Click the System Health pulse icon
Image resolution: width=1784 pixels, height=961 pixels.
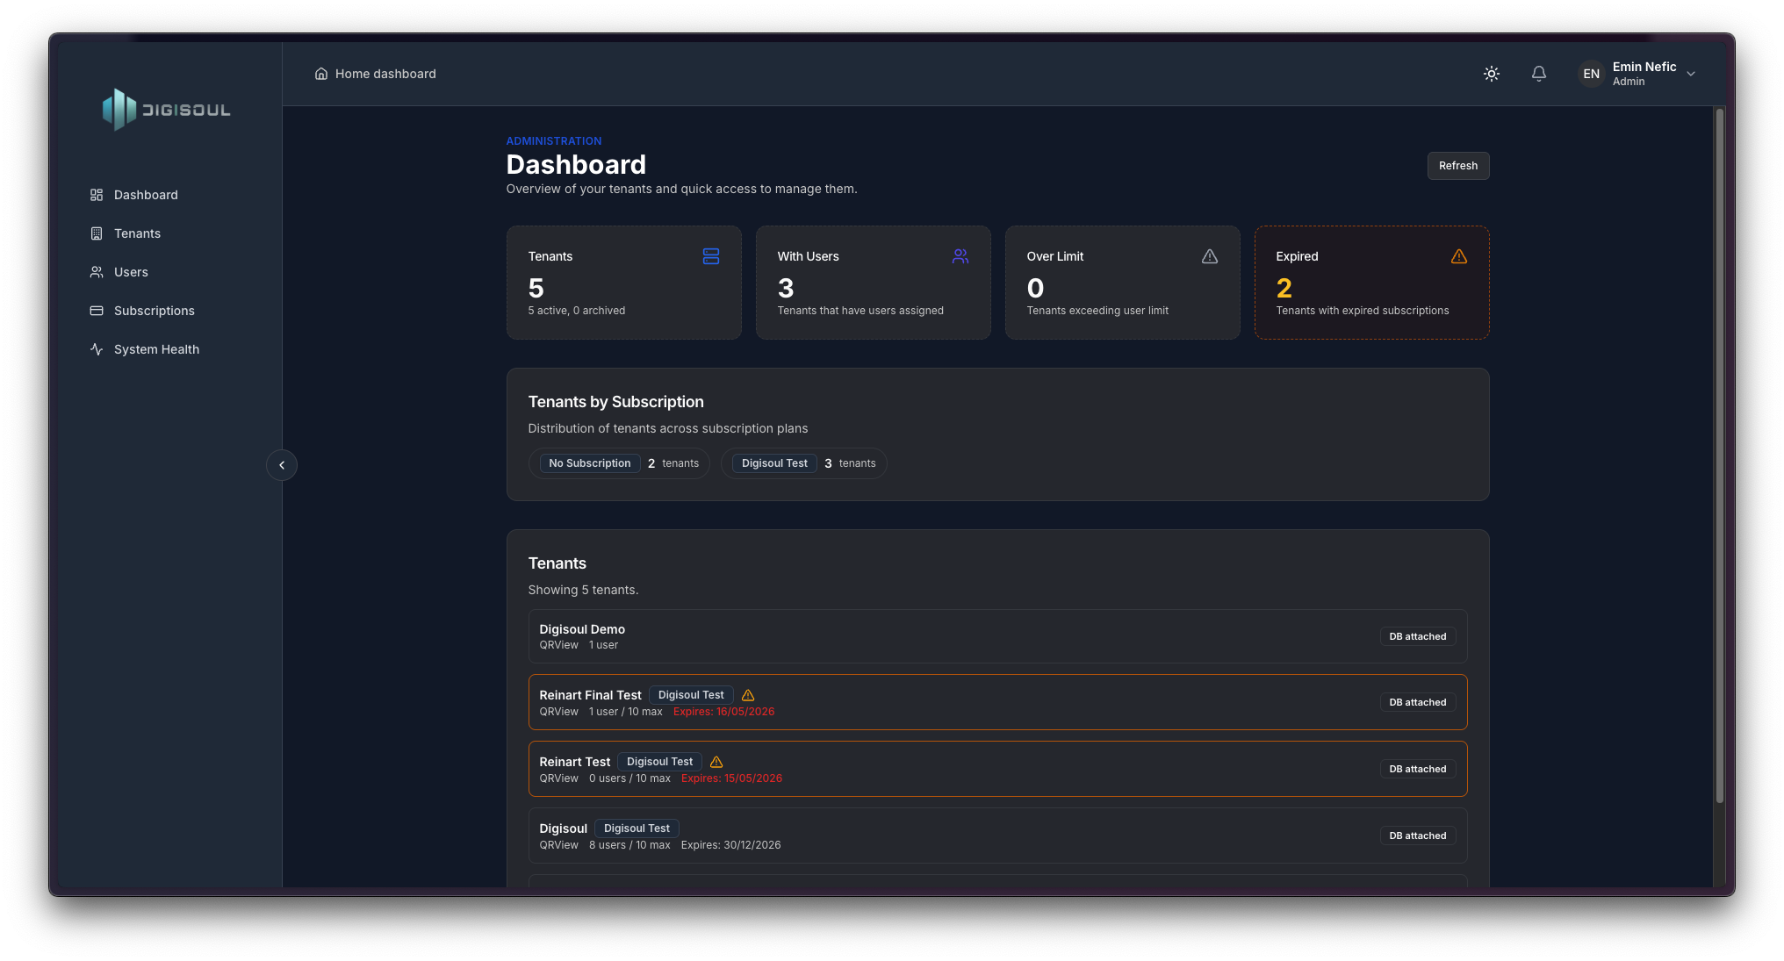point(97,349)
